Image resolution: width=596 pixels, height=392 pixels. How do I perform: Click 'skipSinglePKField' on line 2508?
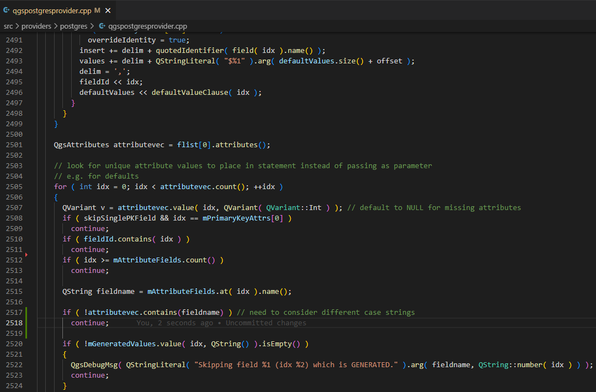(120, 218)
